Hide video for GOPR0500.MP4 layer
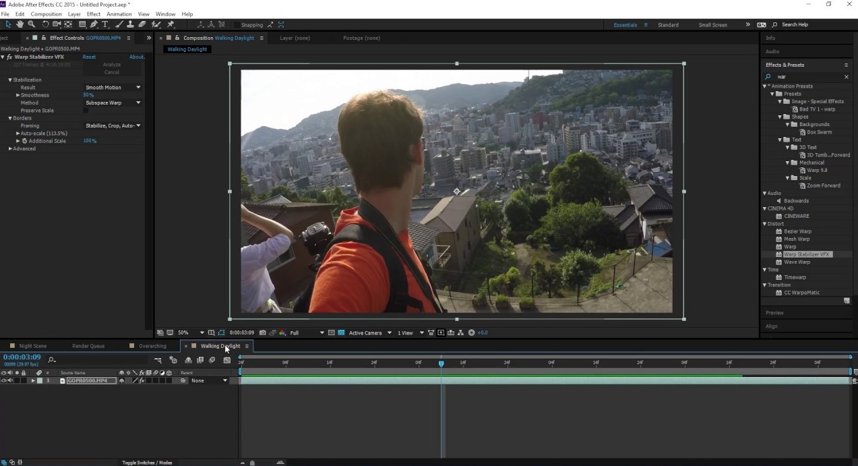 pos(4,380)
